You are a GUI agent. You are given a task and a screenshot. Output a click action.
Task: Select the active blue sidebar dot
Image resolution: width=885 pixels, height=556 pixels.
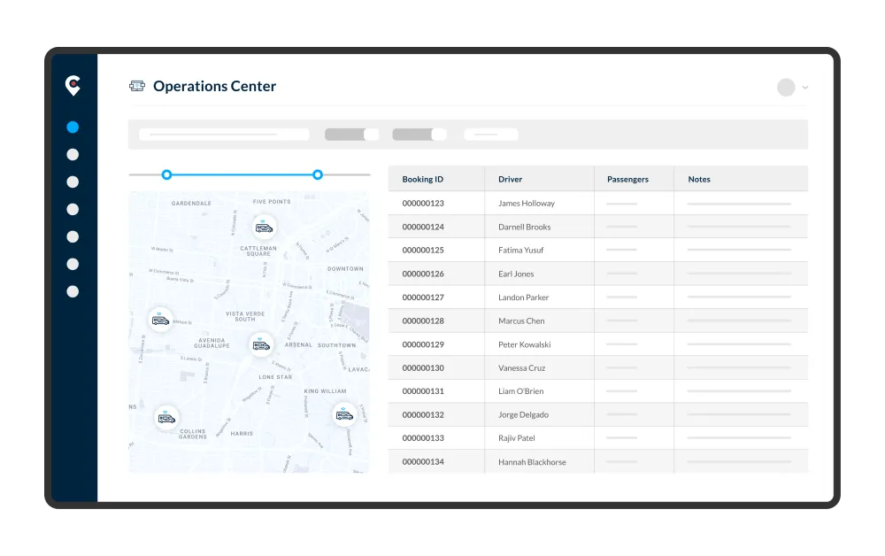point(73,127)
